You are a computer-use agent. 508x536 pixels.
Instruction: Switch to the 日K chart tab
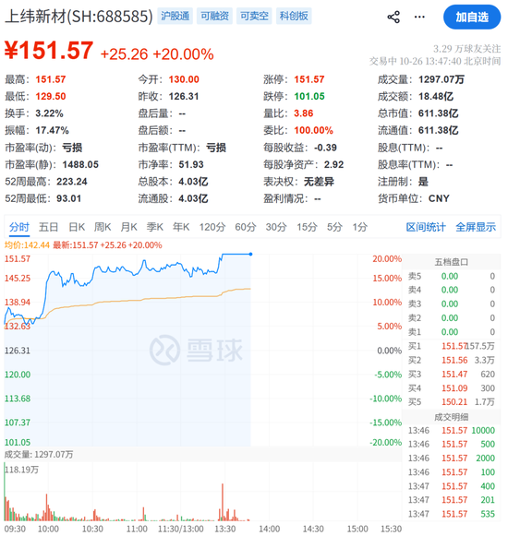point(77,227)
